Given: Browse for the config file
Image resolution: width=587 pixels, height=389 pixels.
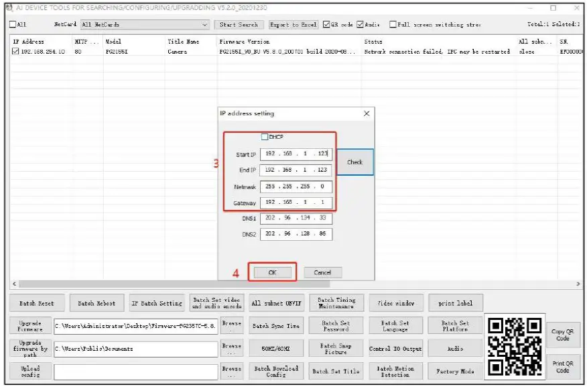Looking at the screenshot, I should 231,372.
